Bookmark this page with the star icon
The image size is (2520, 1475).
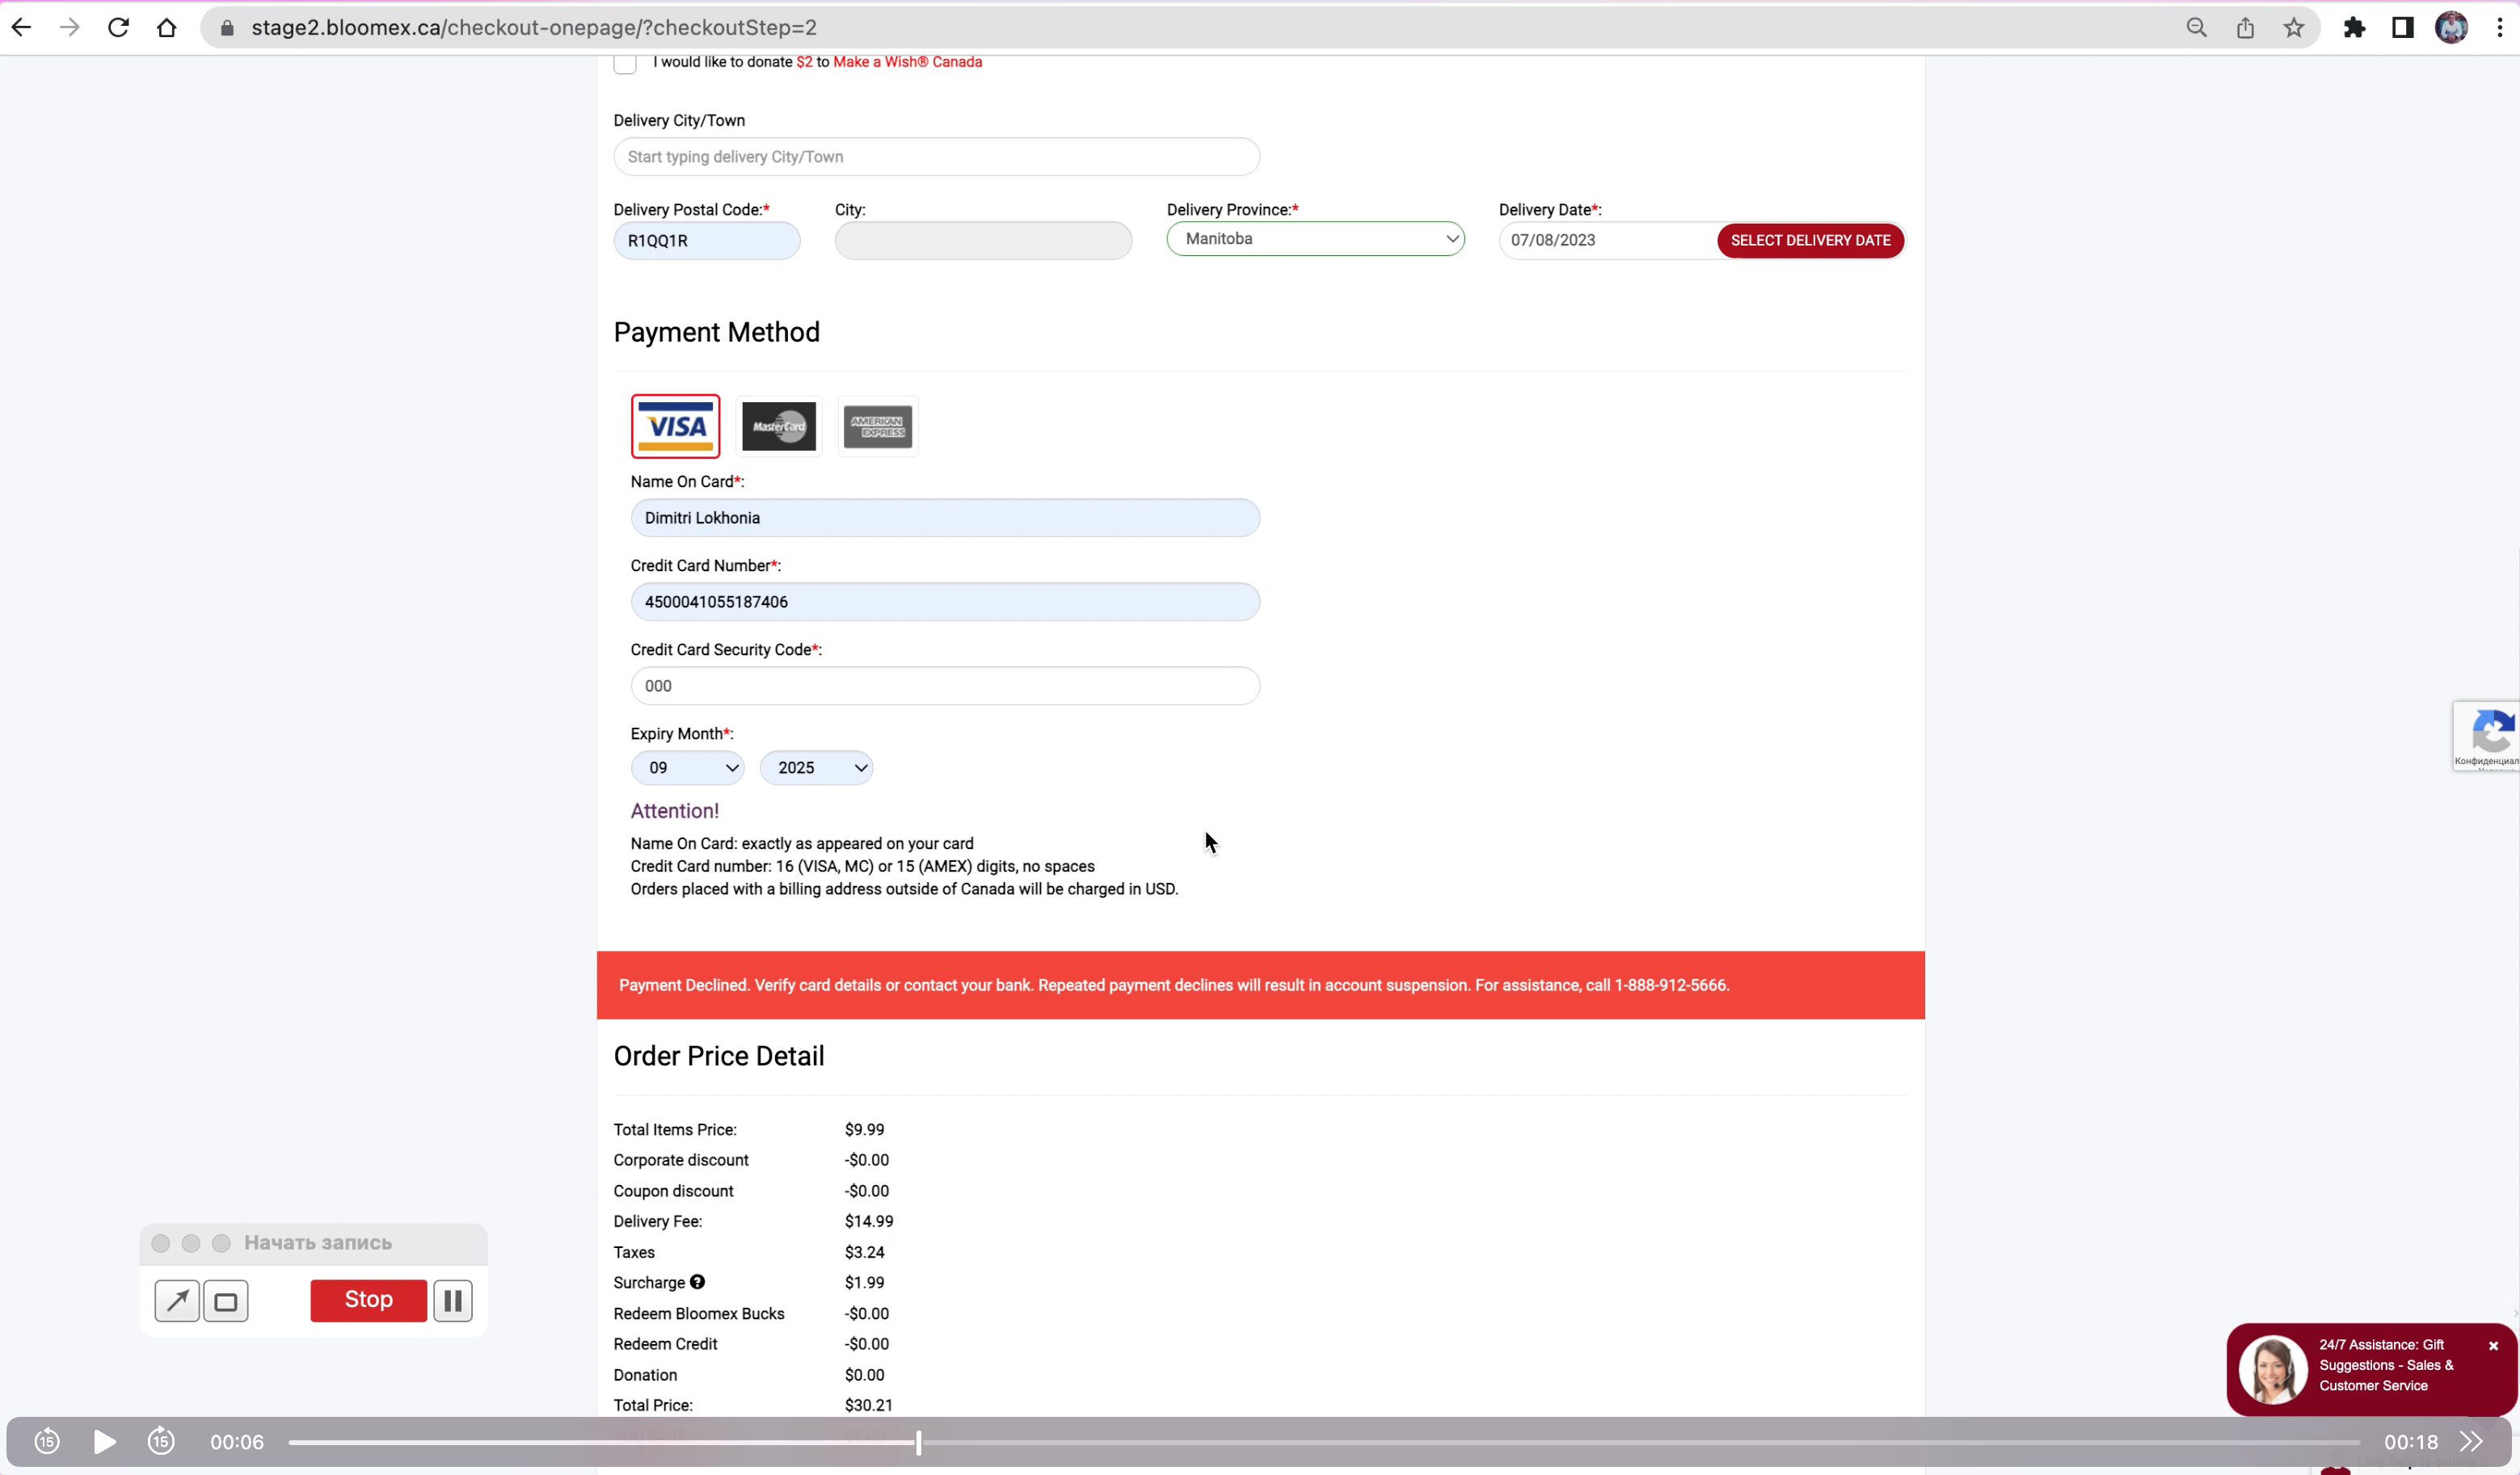click(x=2294, y=28)
